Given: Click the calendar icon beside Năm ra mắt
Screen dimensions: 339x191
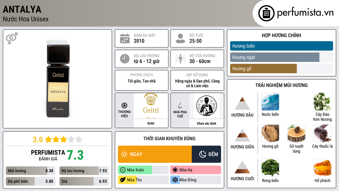Looking at the screenshot, I should pos(125,38).
